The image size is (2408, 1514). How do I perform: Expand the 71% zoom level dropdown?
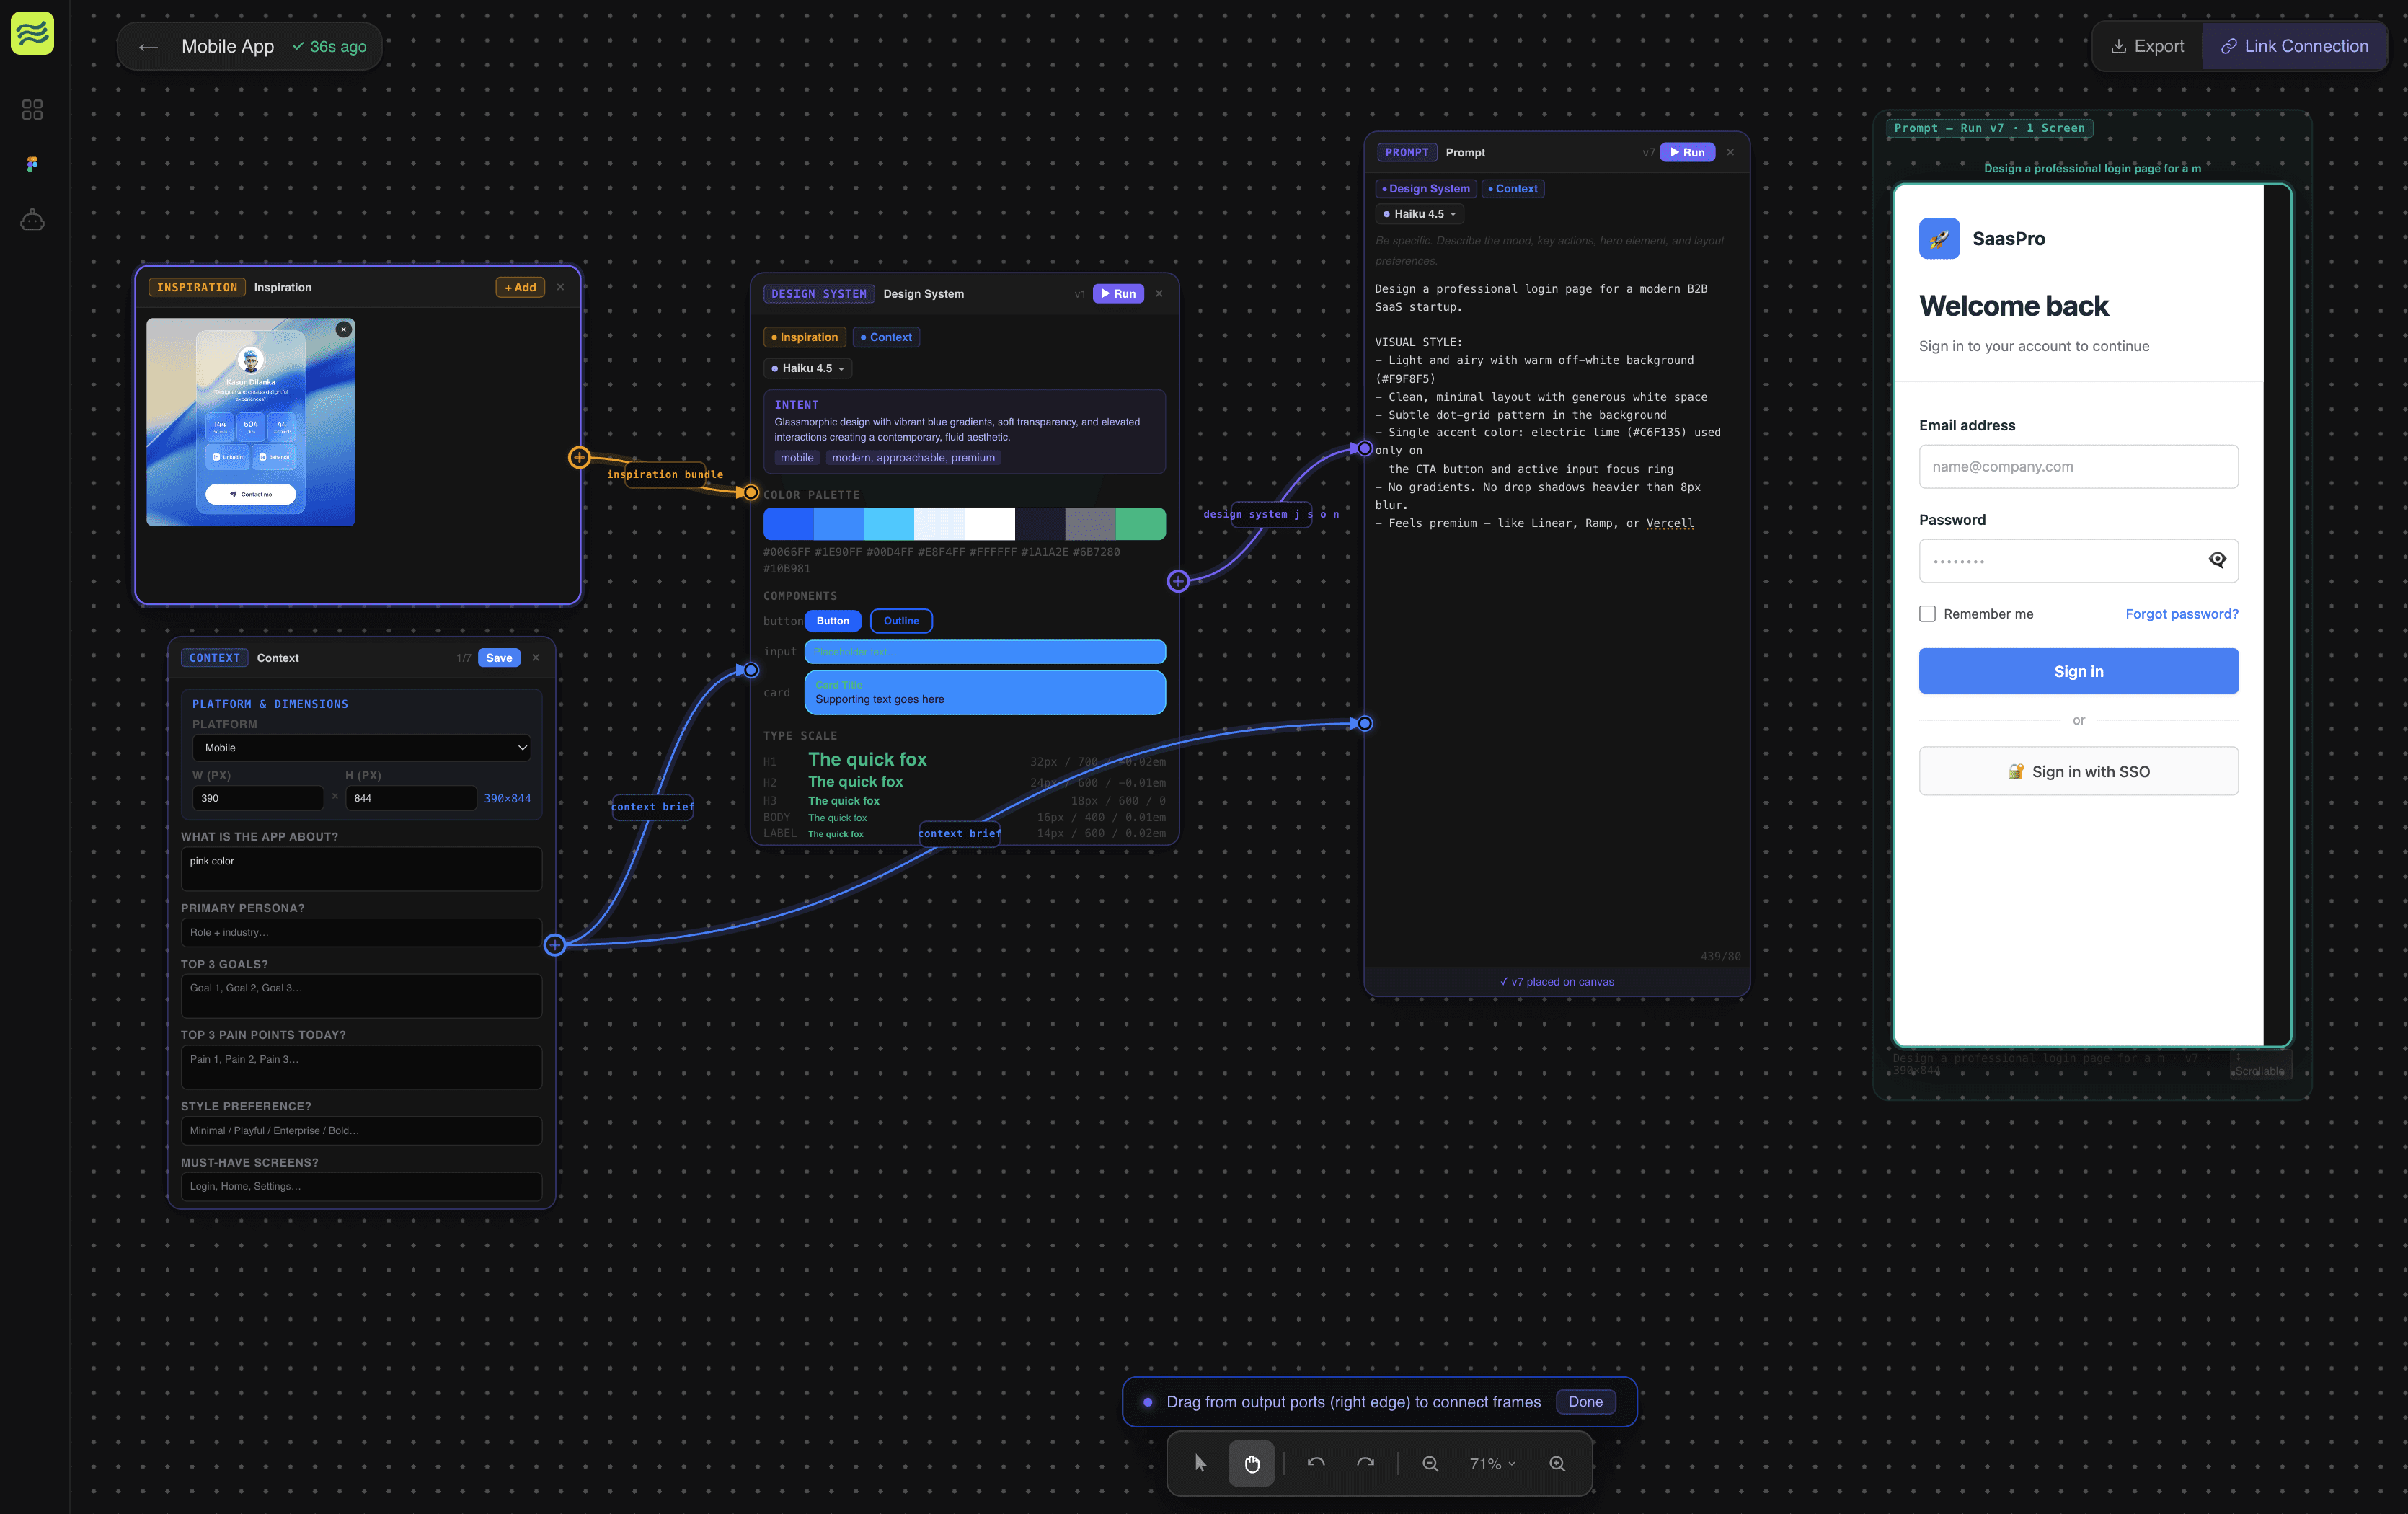[x=1492, y=1463]
